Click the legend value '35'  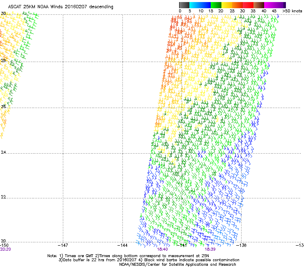(253, 11)
